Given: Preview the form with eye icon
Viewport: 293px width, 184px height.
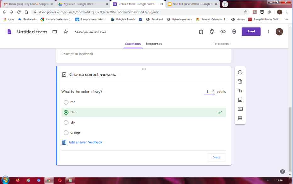Looking at the screenshot, I should point(223,32).
